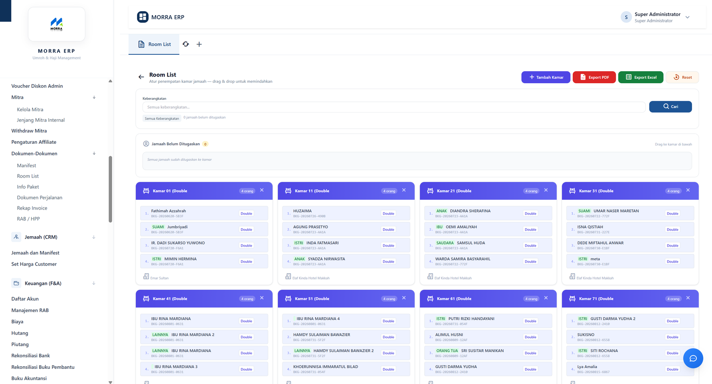Click the Tambah Kamar button
The height and width of the screenshot is (384, 712).
point(546,77)
